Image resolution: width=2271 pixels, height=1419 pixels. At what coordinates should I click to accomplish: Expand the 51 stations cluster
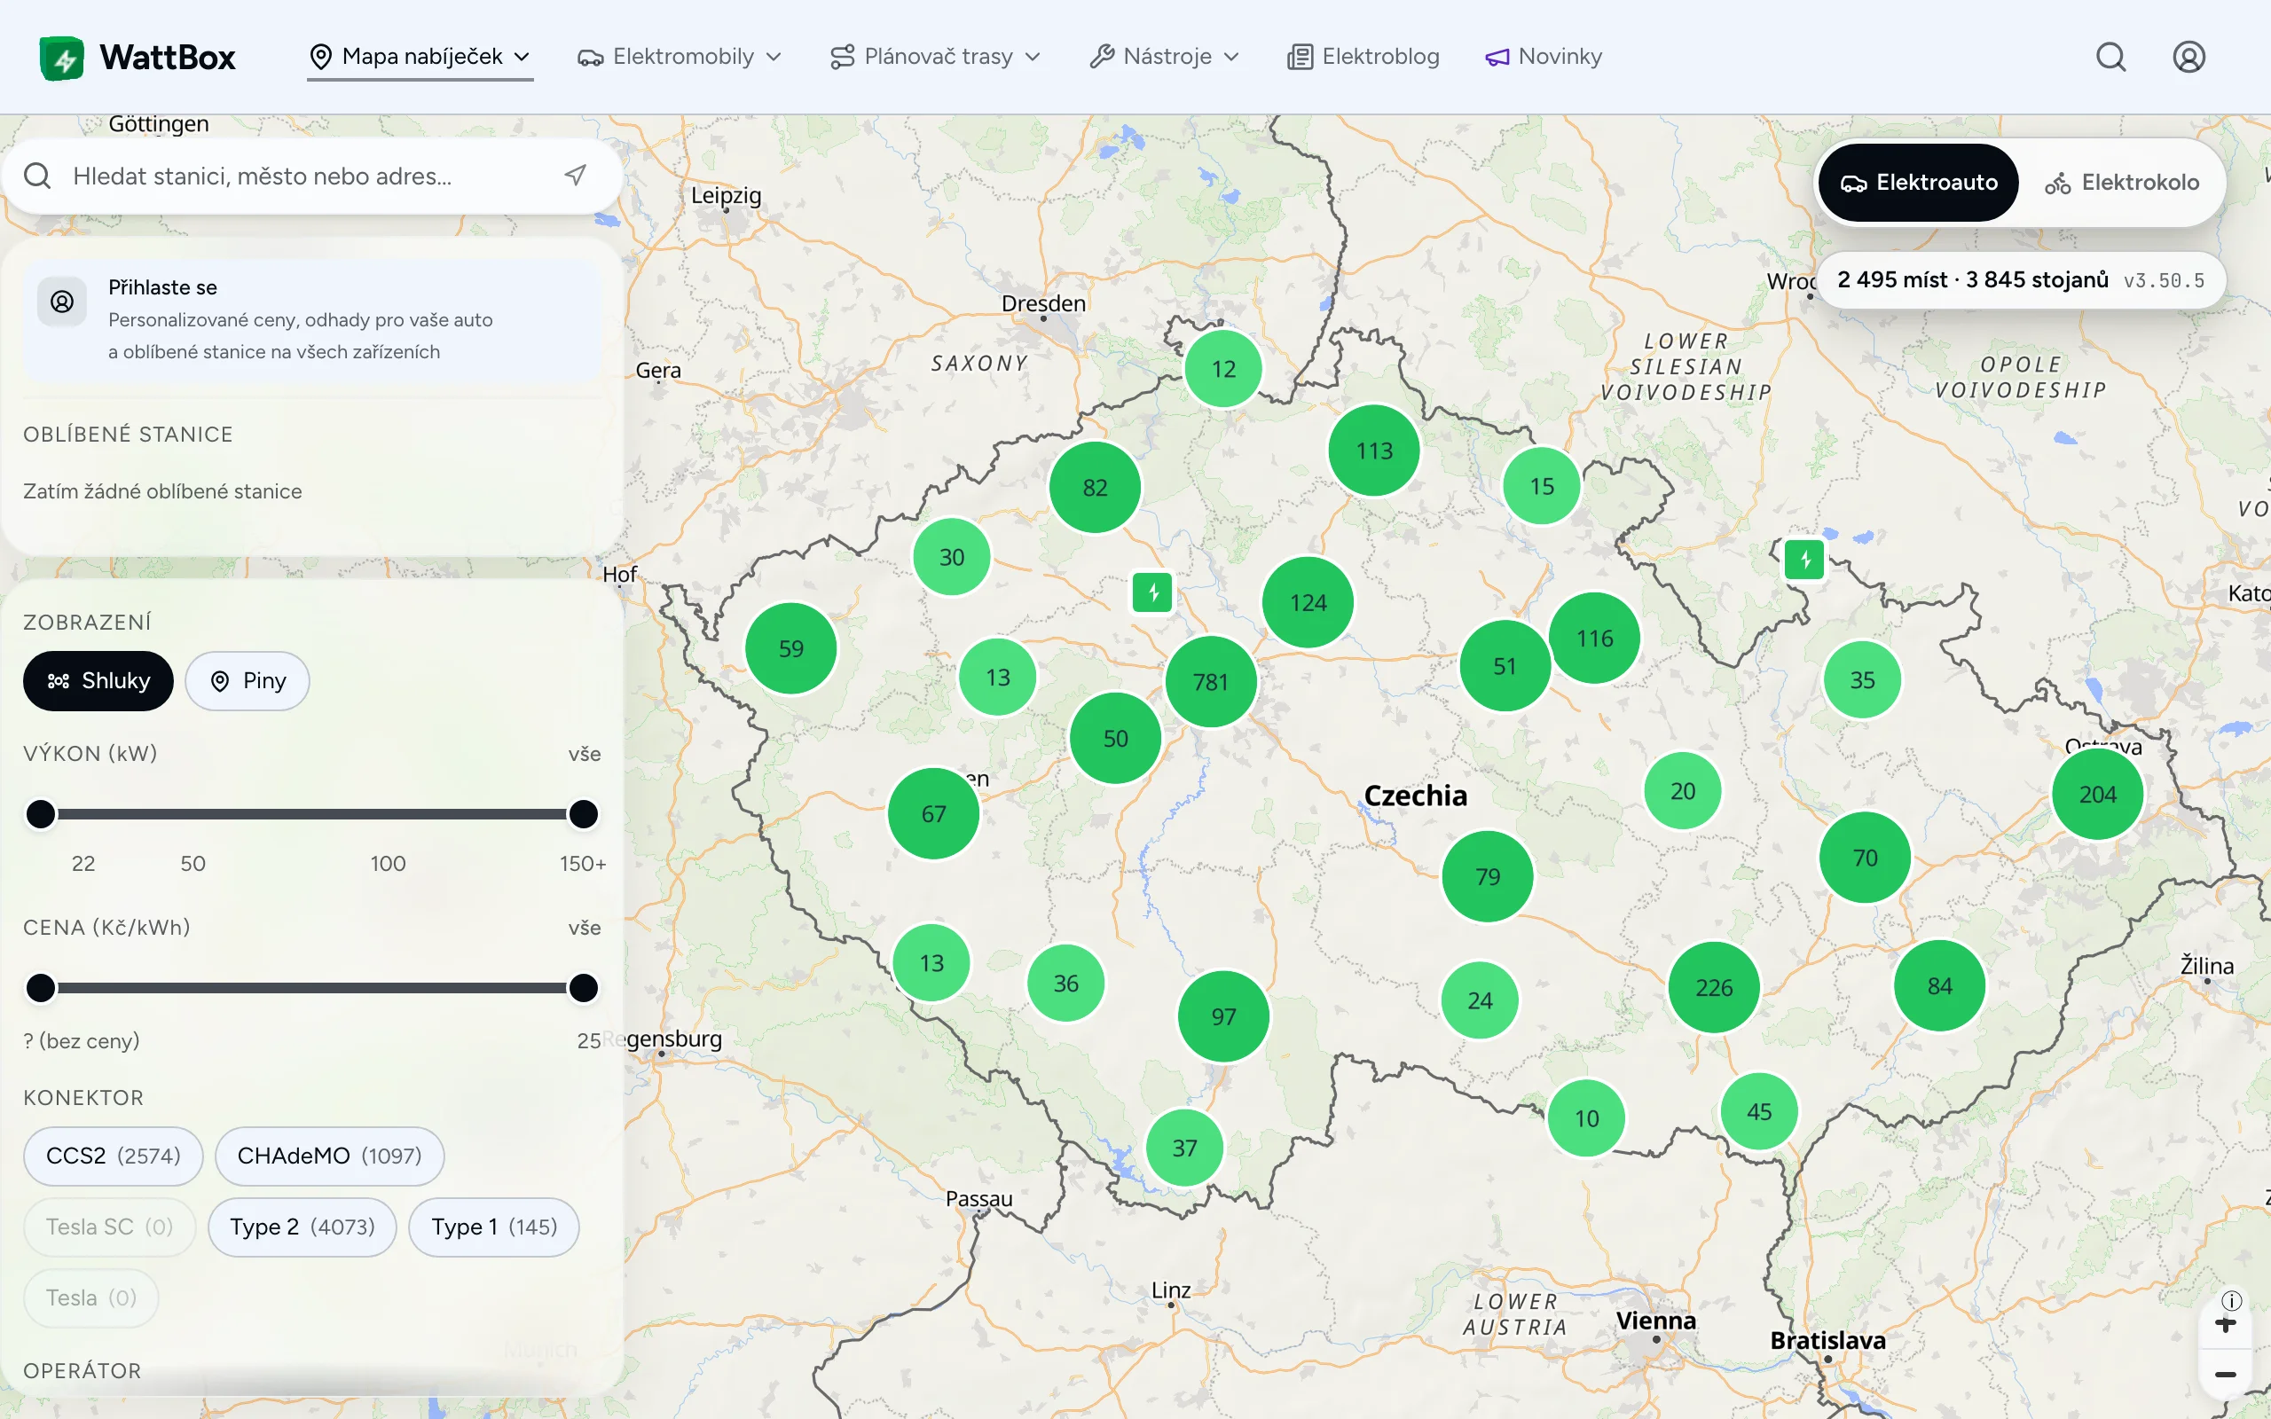click(1505, 666)
